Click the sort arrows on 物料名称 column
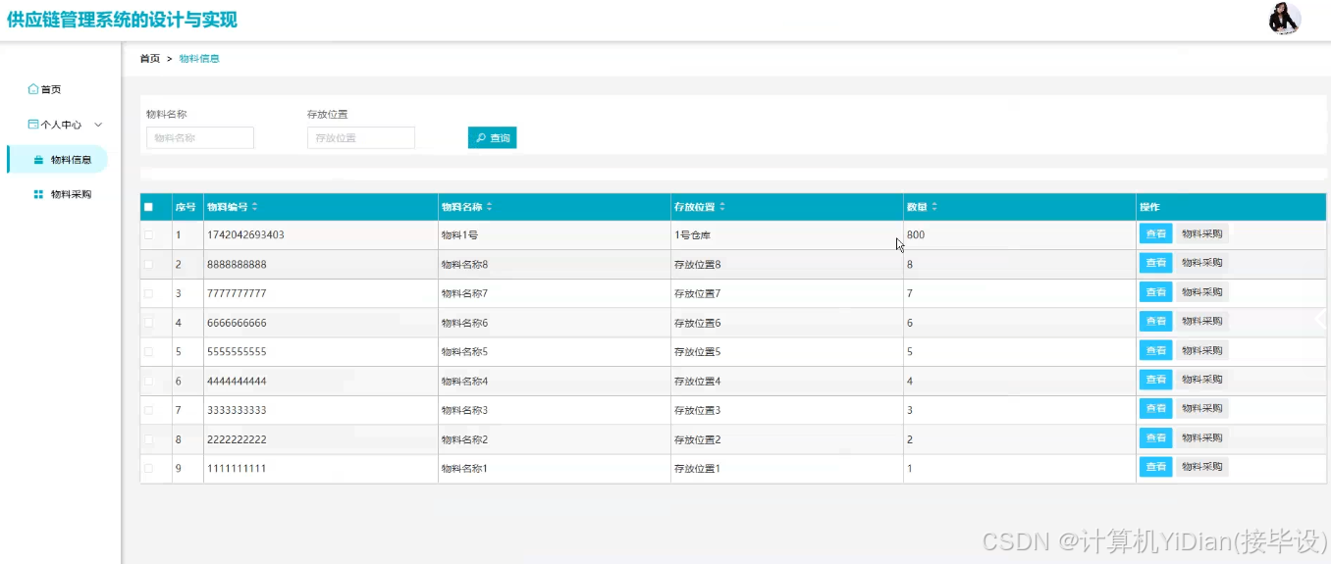Image resolution: width=1331 pixels, height=564 pixels. coord(490,207)
